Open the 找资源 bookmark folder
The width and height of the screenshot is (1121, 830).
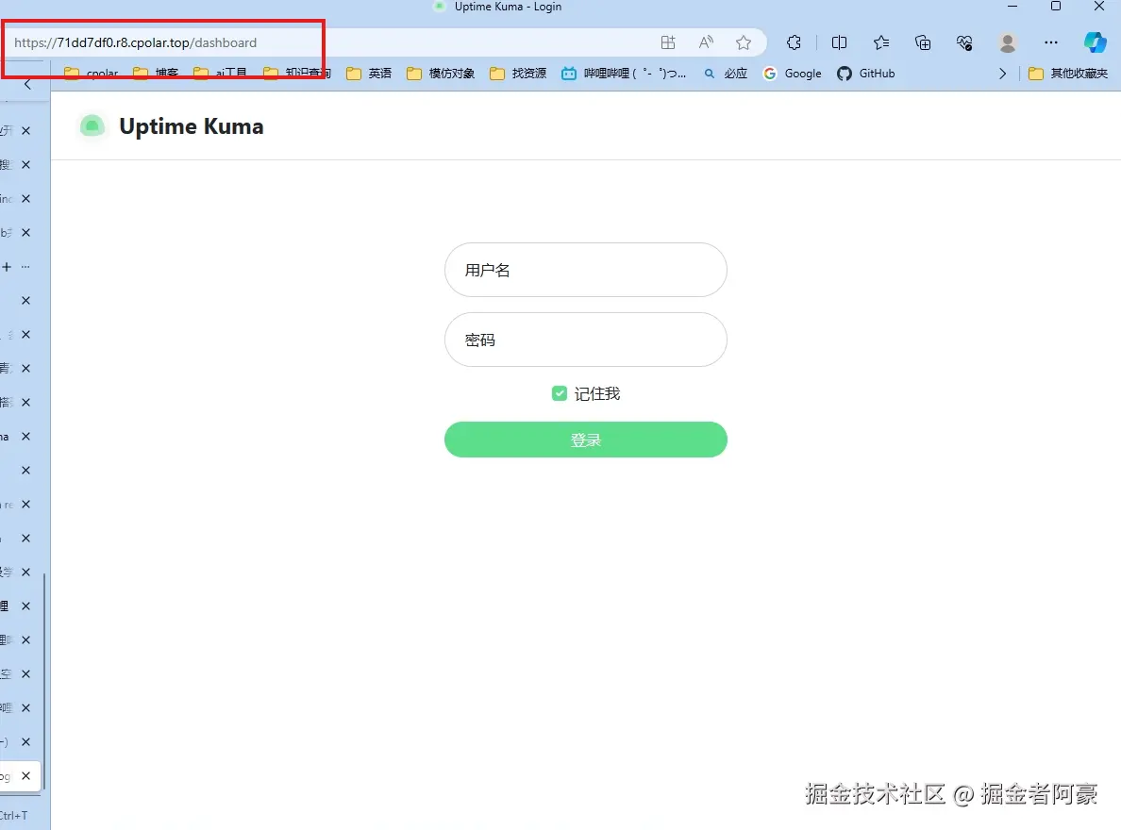(518, 74)
